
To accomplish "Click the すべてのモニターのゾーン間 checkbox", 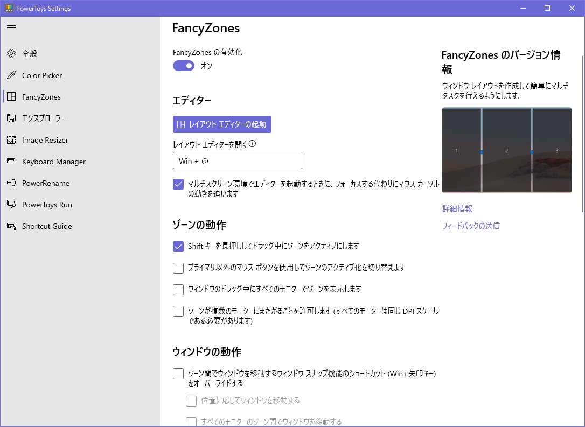I will (x=191, y=422).
